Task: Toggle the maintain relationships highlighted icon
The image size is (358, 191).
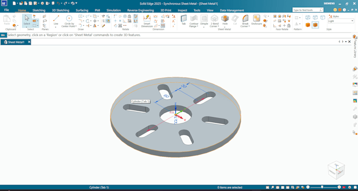Action: pos(135,16)
